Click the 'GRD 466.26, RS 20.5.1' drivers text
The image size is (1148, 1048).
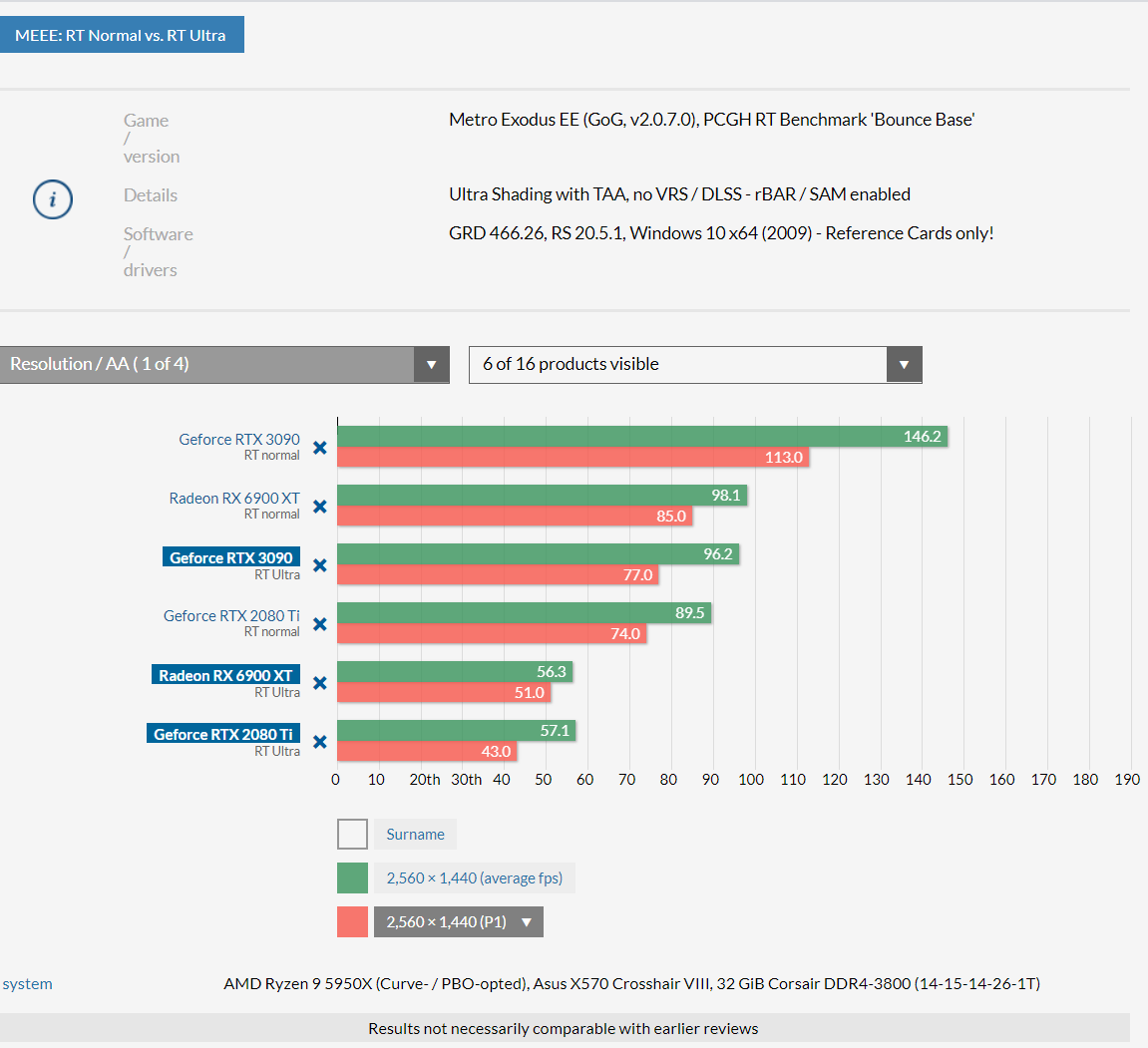[x=721, y=232]
